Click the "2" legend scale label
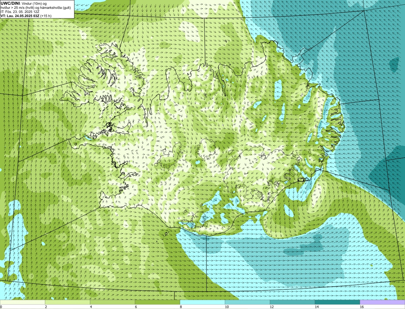405x309 pixels. pyautogui.click(x=46, y=307)
